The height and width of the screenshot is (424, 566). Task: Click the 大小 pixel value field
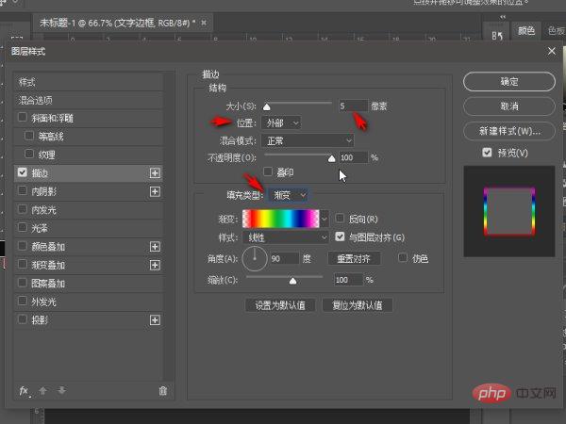tap(354, 106)
